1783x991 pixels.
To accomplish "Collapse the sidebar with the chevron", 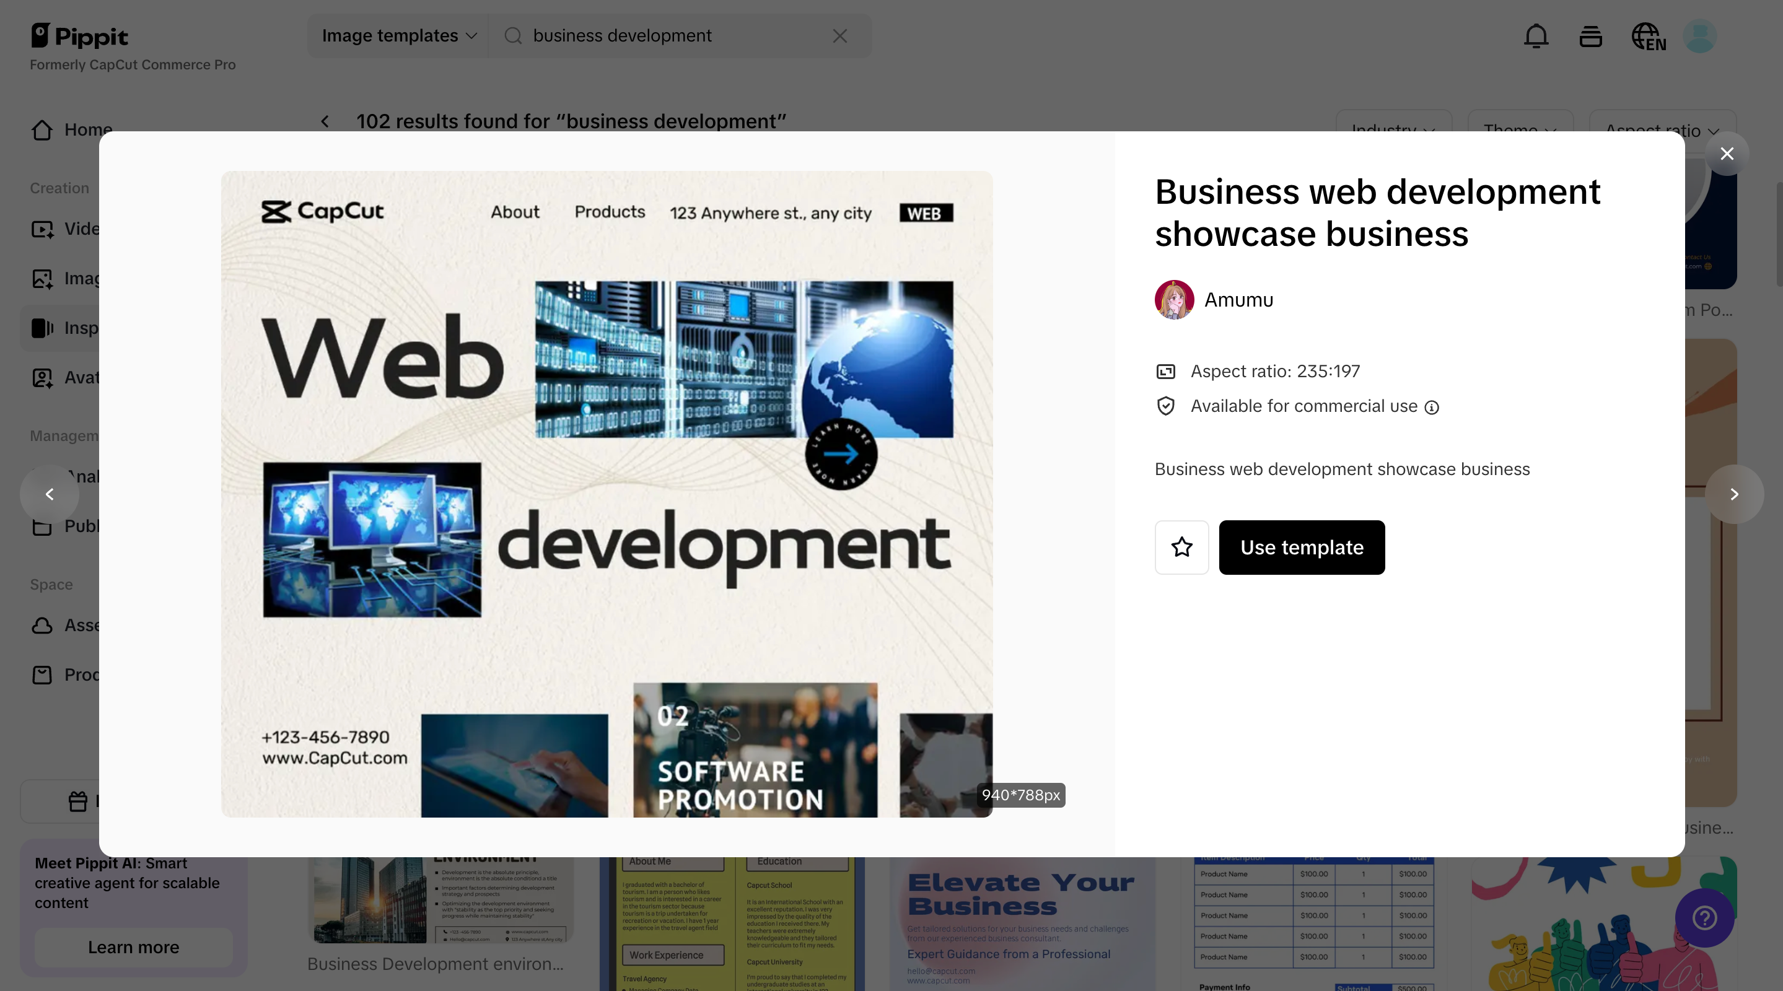I will (50, 494).
